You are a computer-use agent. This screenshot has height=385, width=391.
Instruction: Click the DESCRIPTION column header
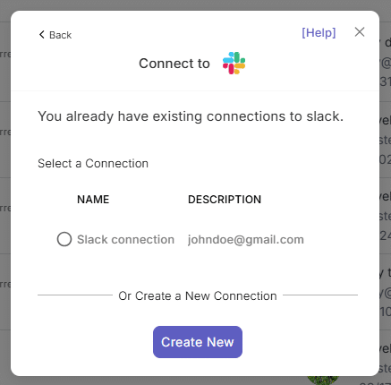pos(225,200)
